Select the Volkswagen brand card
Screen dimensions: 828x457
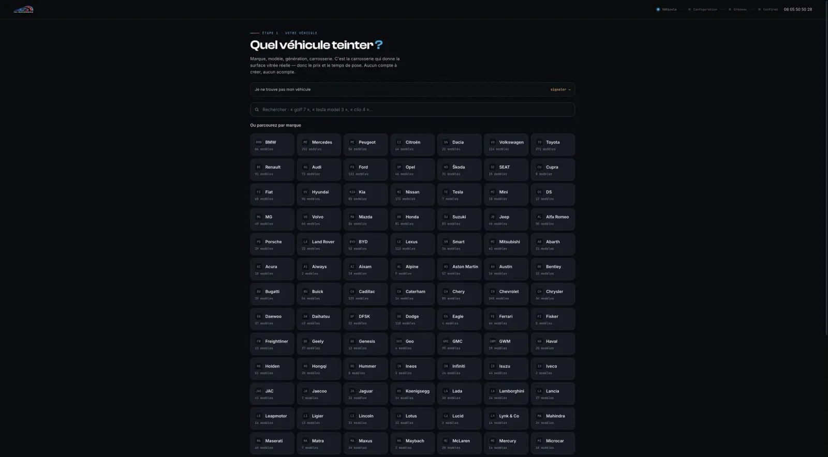tap(506, 145)
